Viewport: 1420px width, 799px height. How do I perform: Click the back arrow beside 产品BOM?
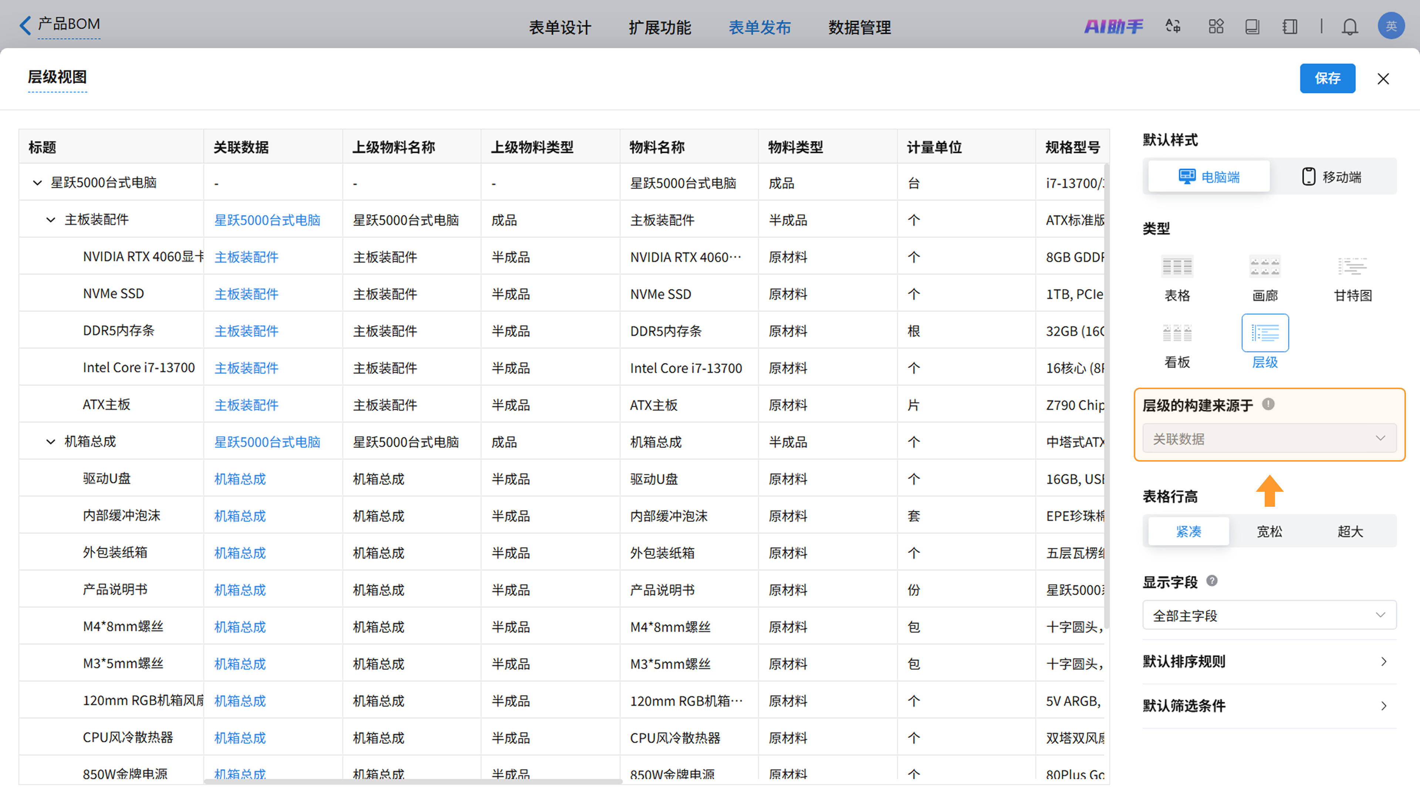25,26
